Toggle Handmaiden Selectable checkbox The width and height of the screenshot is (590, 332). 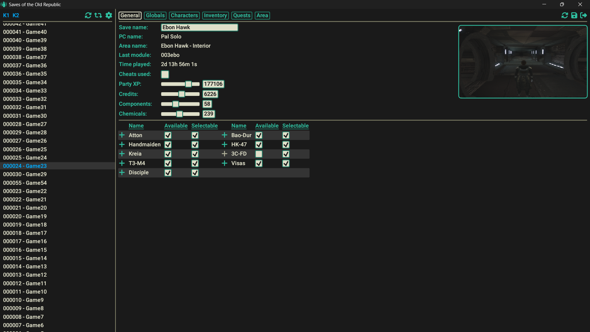pyautogui.click(x=195, y=144)
